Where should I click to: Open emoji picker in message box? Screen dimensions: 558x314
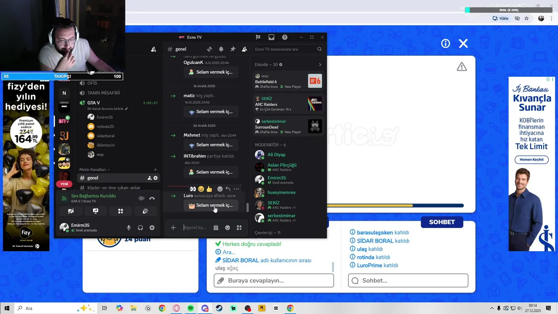(228, 228)
